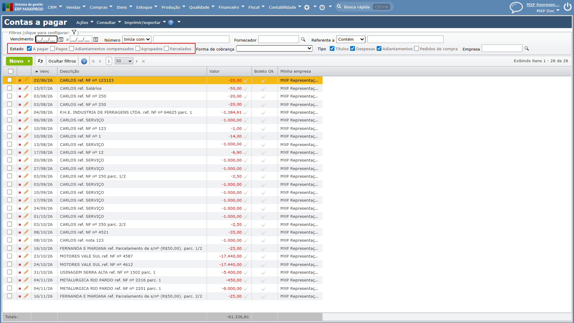Click the green Novo button

(x=16, y=61)
